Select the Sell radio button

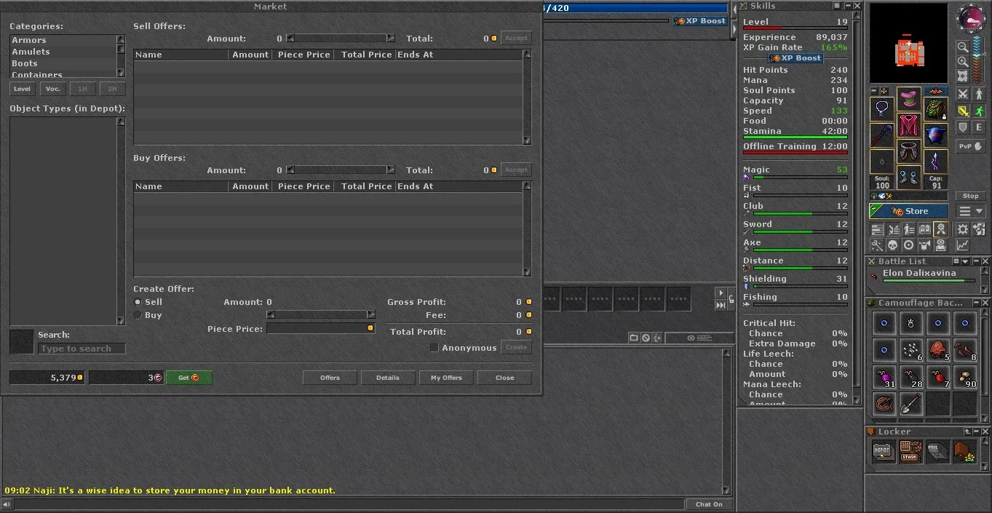[138, 302]
